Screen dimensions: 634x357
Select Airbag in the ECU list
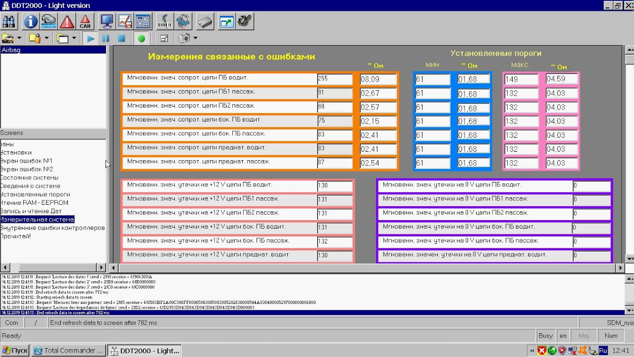[53, 50]
